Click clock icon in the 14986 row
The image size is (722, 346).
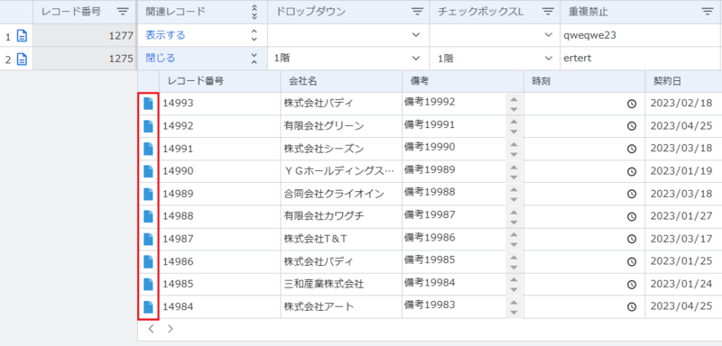pos(632,262)
